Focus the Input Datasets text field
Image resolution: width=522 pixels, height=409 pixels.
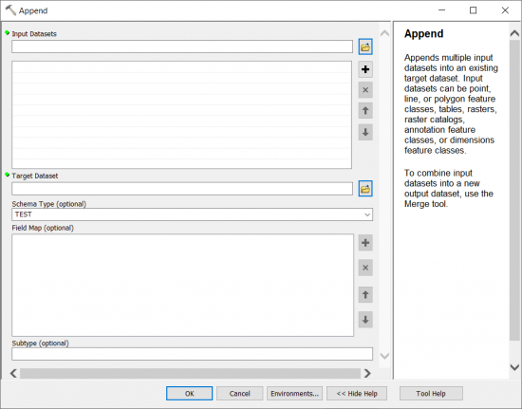(182, 46)
